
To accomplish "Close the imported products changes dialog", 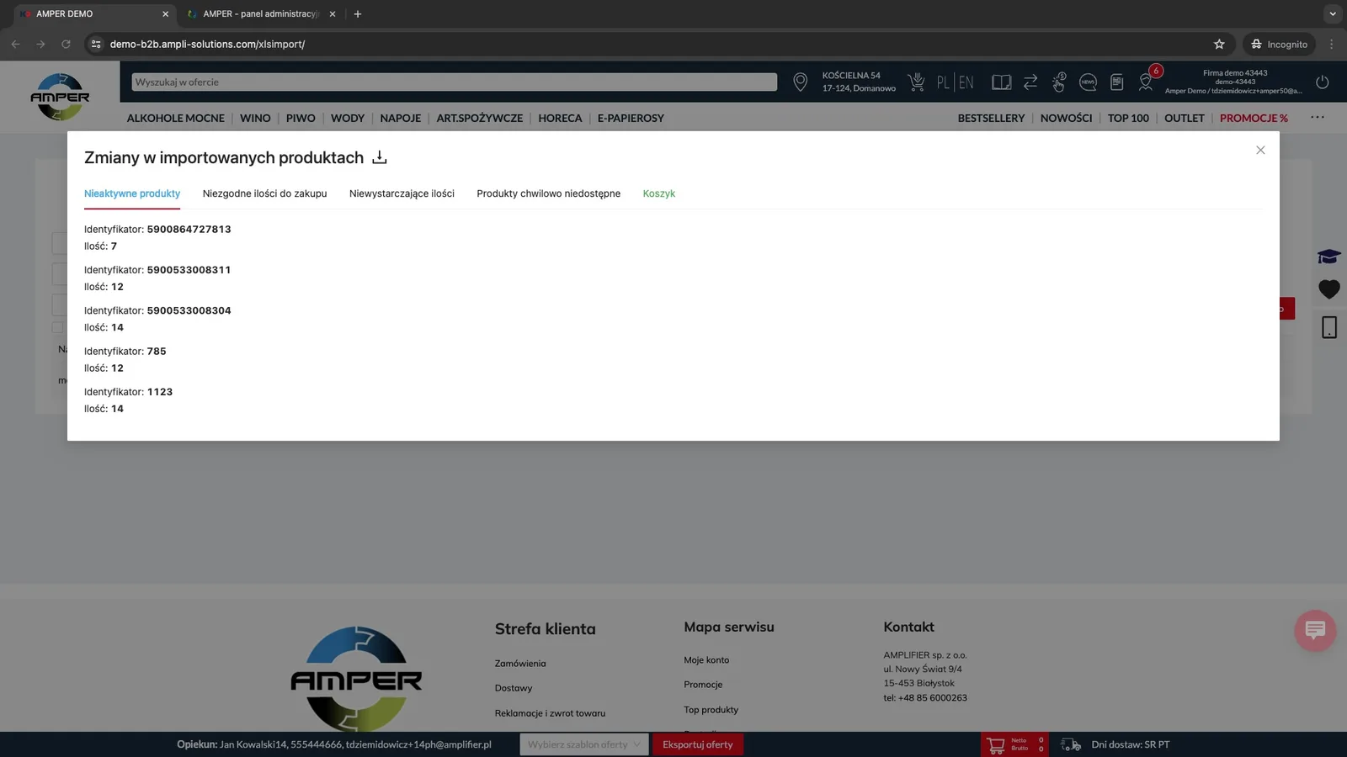I will [x=1260, y=150].
